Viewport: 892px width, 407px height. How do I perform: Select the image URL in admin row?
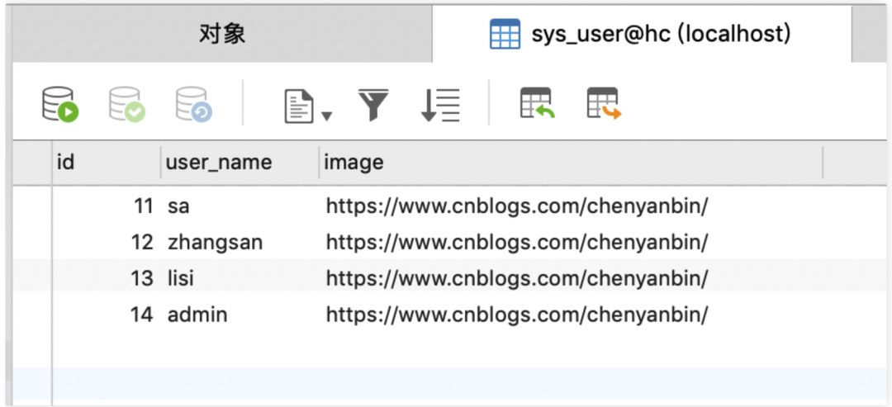coord(517,315)
